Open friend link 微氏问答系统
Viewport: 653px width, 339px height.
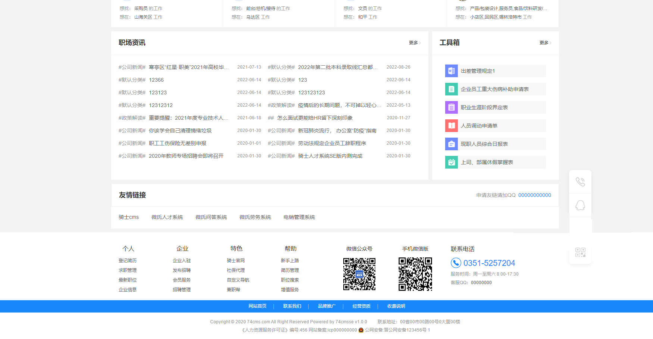[x=211, y=217]
